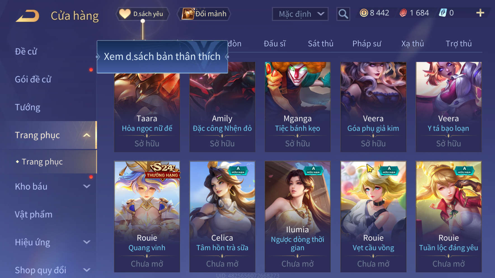
Task: Click the red ruby currency icon
Action: tap(403, 13)
